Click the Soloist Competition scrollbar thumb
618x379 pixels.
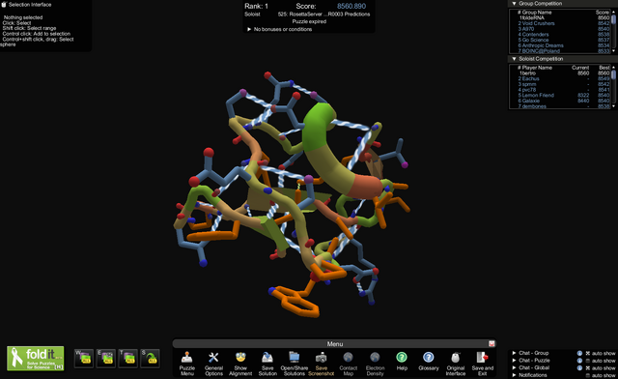(x=613, y=75)
